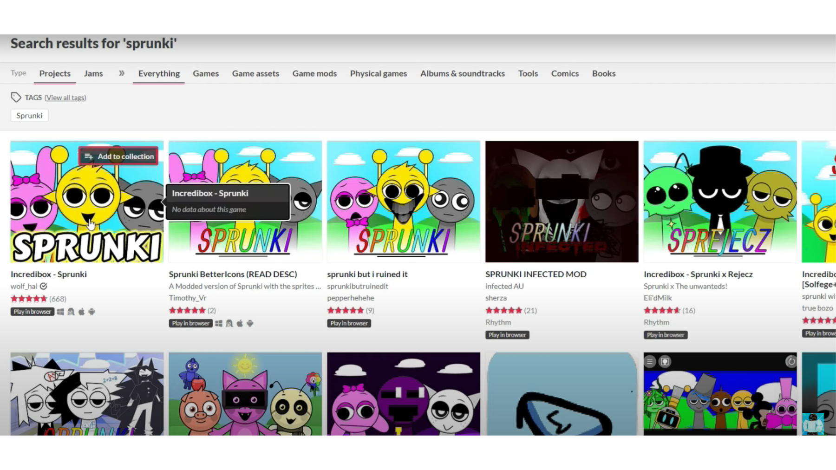Open Sprunki BetterIcons (READ DESC) title
Viewport: 836px width, 470px height.
tap(233, 274)
